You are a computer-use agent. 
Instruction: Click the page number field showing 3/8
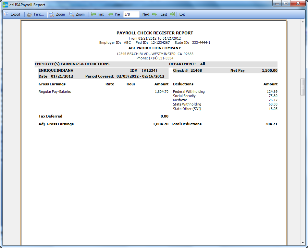click(131, 14)
